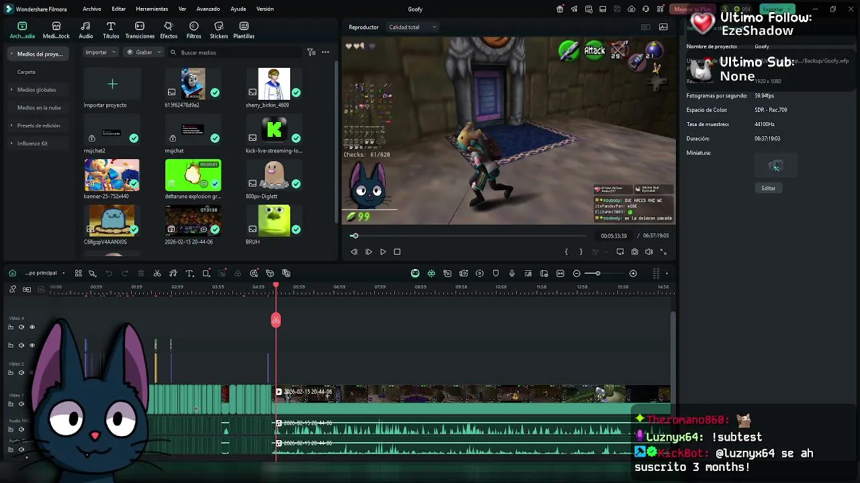
Task: Expand Medios globales tree node
Action: pos(11,89)
